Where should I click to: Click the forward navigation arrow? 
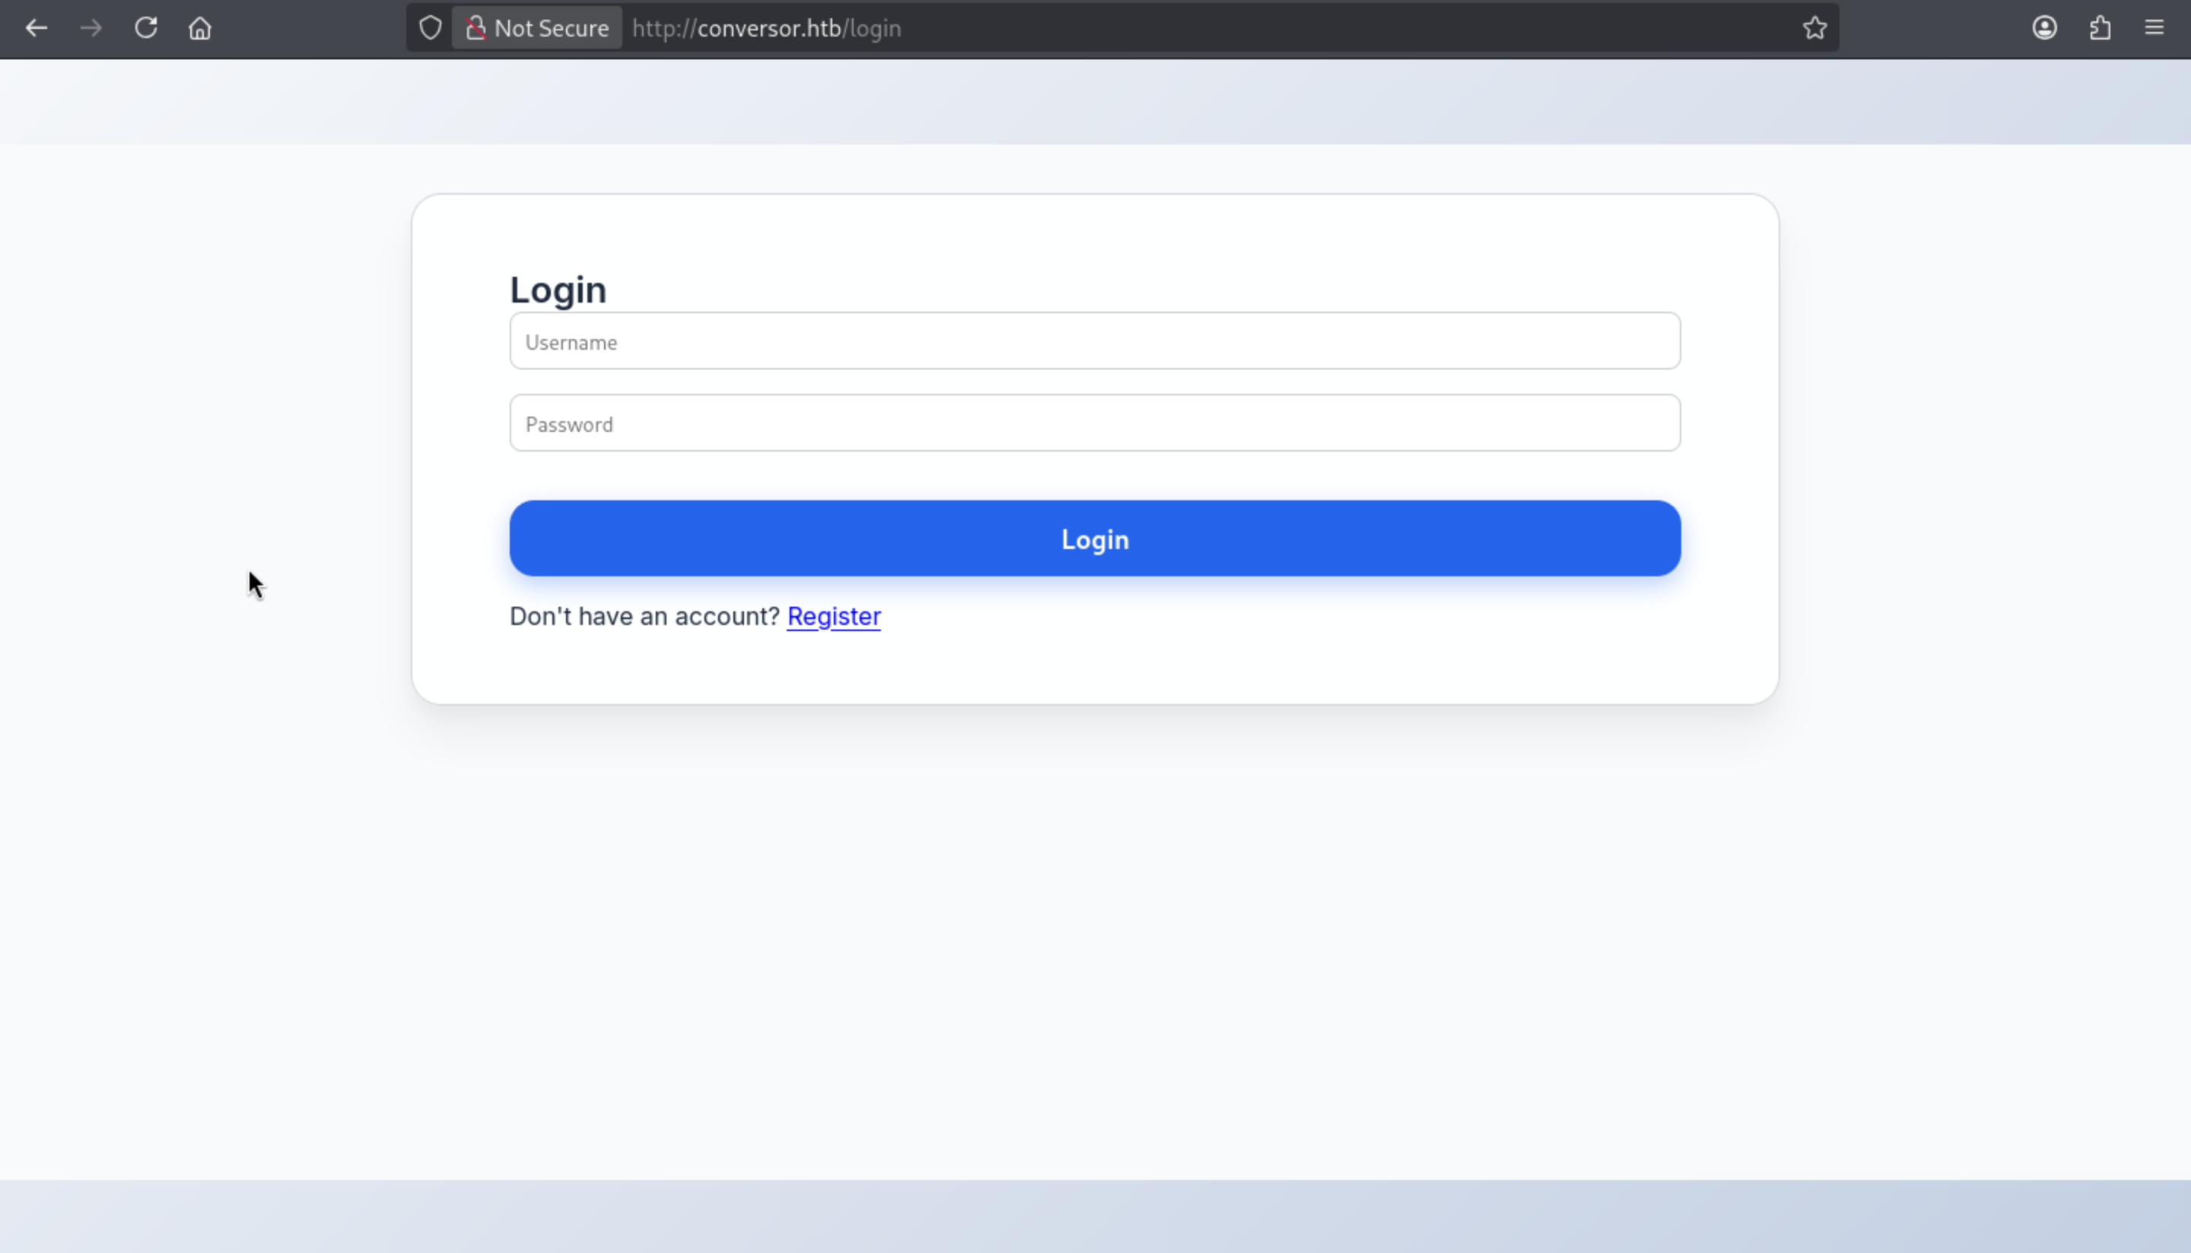pos(91,28)
